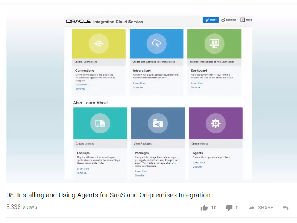The width and height of the screenshot is (297, 223).
Task: Click Create Connections label
Action: pyautogui.click(x=86, y=62)
